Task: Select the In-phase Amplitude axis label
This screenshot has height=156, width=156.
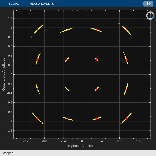Action: point(82,146)
